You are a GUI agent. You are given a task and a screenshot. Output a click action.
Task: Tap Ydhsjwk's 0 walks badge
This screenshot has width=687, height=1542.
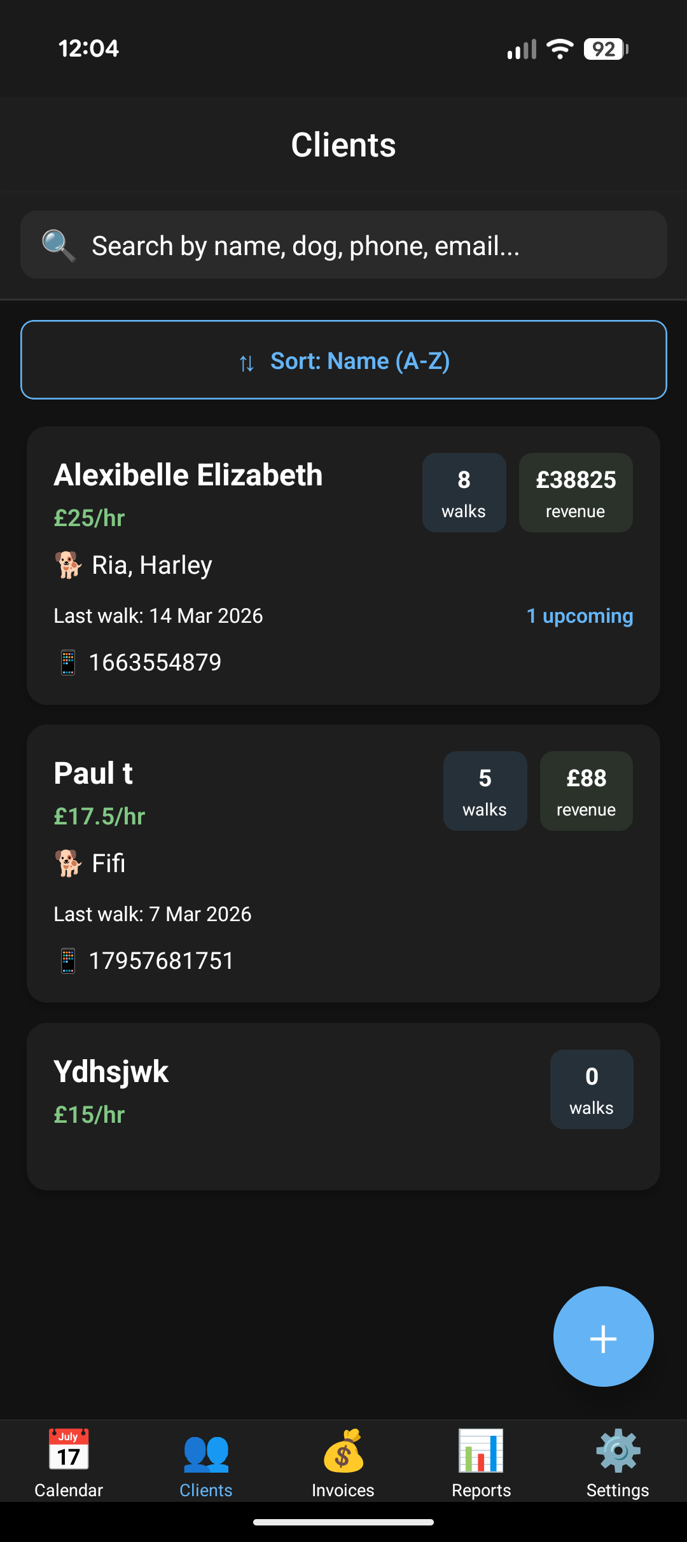click(x=591, y=1089)
